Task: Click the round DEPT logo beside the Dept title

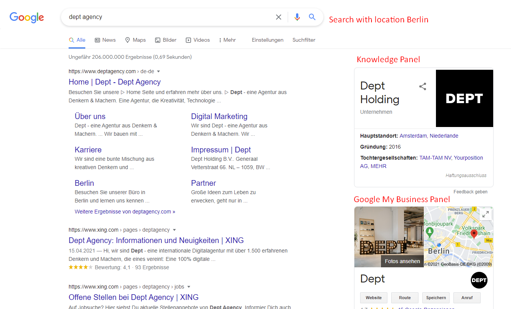Action: [x=479, y=280]
